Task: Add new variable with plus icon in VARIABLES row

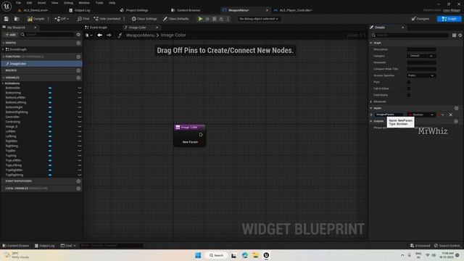Action: 78,78
